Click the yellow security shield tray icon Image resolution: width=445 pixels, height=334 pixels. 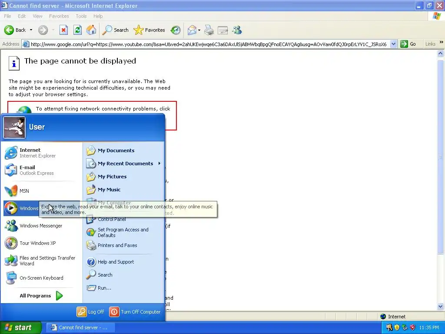pos(397,327)
